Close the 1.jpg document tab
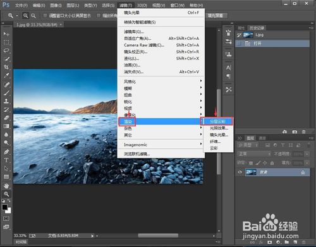 (x=61, y=25)
